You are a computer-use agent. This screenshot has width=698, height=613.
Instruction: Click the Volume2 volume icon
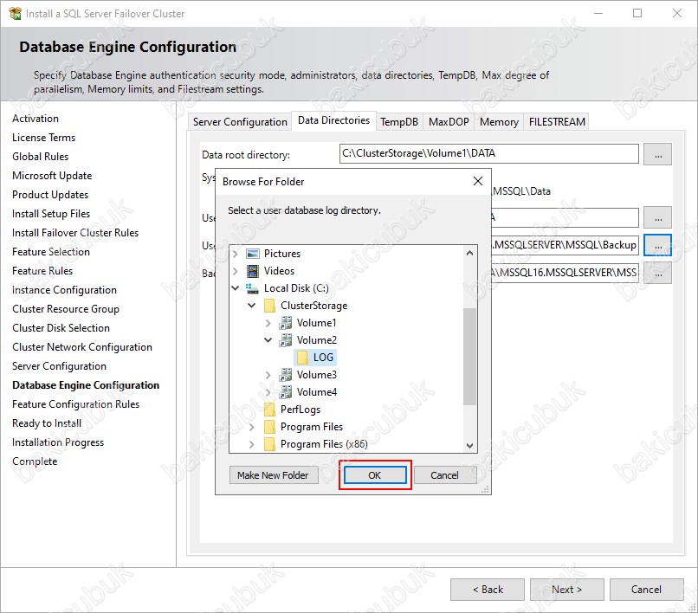coord(285,340)
